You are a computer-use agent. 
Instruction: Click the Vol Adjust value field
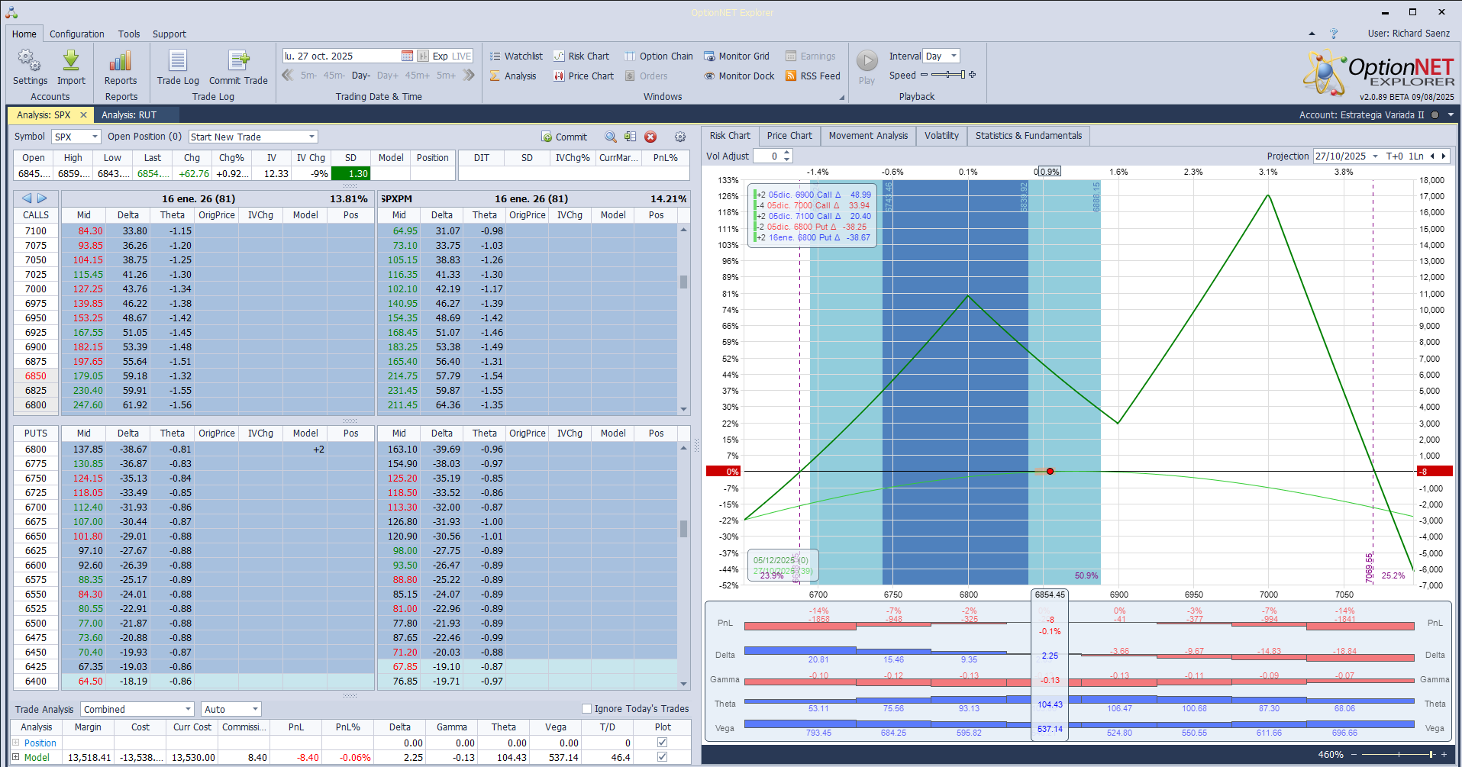click(x=767, y=156)
